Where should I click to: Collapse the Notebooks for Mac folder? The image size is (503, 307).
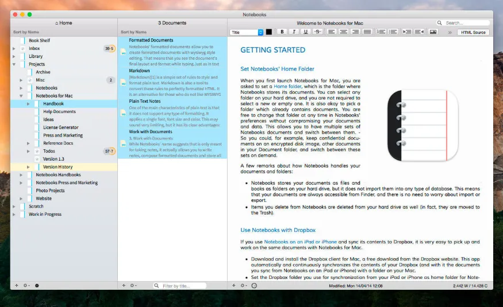click(21, 96)
